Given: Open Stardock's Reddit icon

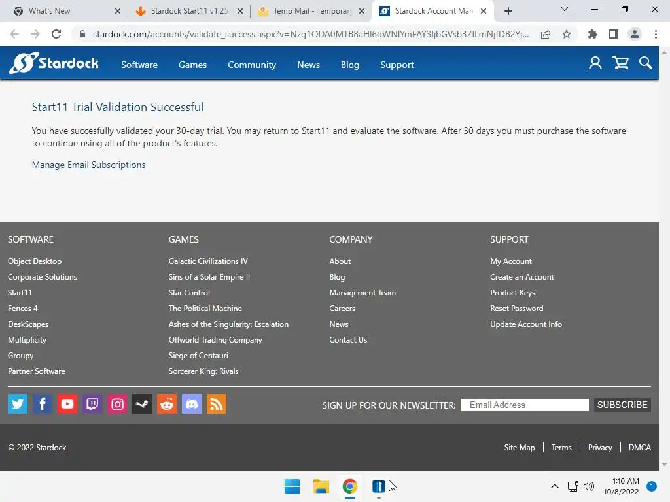Looking at the screenshot, I should (167, 404).
